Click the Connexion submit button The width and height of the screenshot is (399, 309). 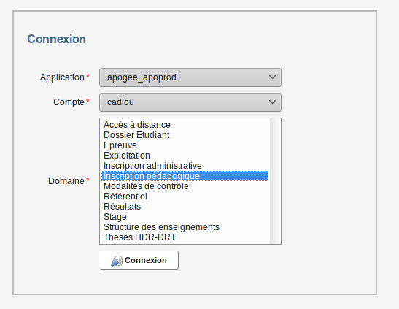(139, 260)
